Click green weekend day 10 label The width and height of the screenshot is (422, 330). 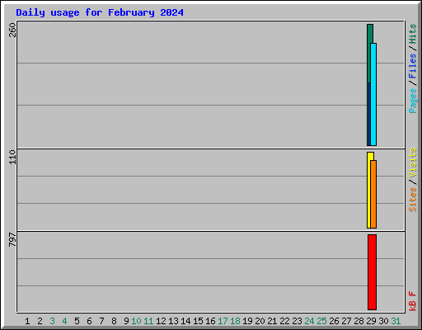[x=136, y=321]
